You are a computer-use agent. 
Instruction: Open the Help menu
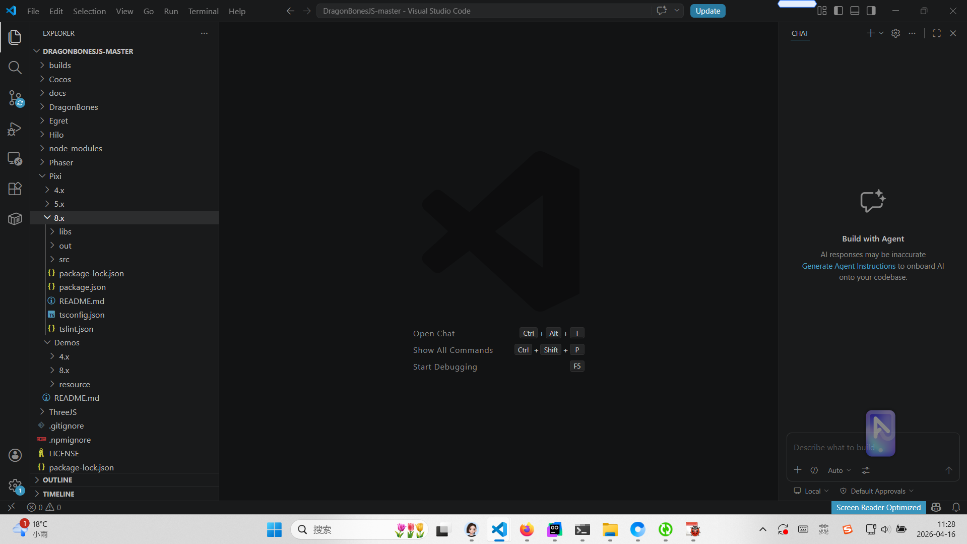237,11
